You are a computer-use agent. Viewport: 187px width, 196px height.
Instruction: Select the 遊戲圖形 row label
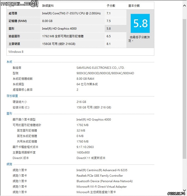tap(14, 36)
